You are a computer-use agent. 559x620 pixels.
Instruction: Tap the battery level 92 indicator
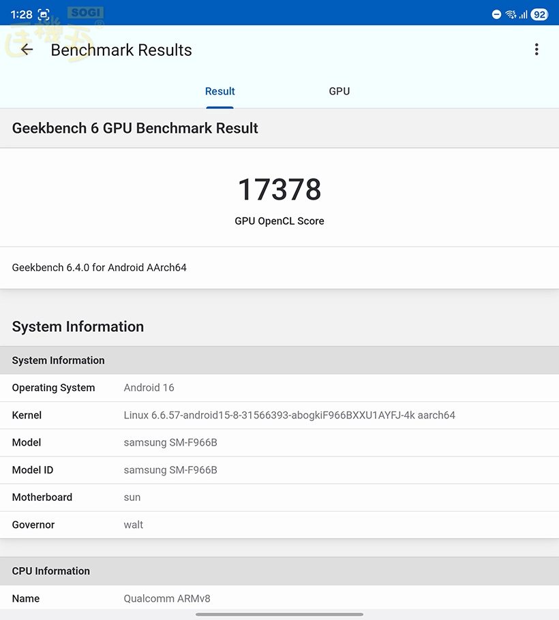tap(539, 14)
